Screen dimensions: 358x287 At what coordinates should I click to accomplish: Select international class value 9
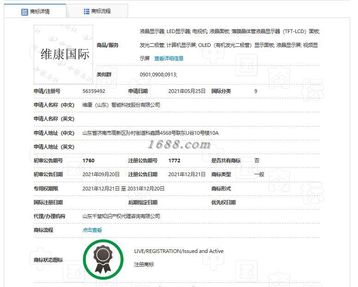256,91
